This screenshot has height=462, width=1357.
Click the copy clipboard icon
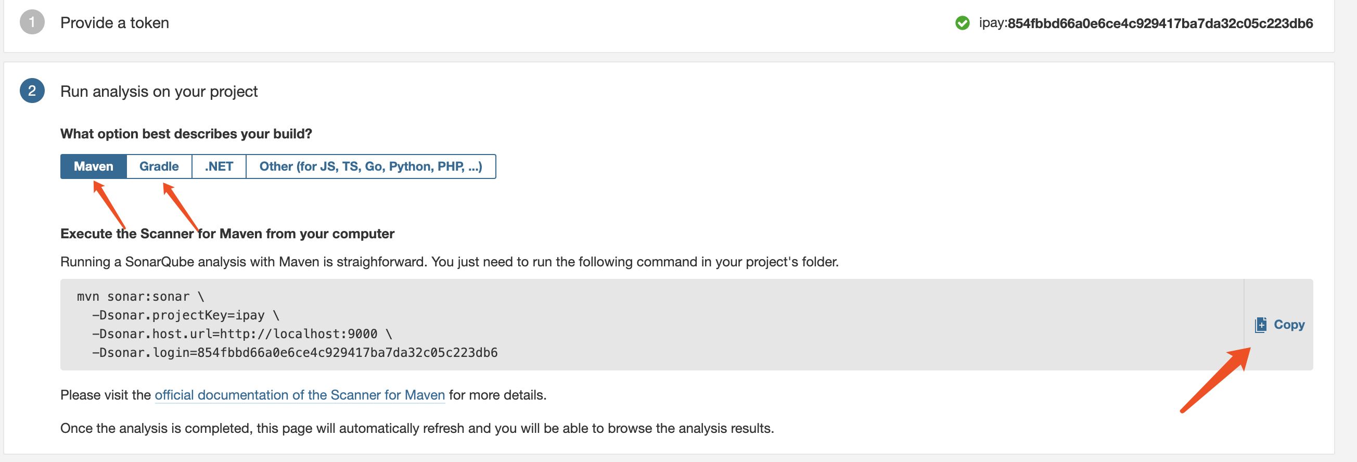pos(1260,325)
